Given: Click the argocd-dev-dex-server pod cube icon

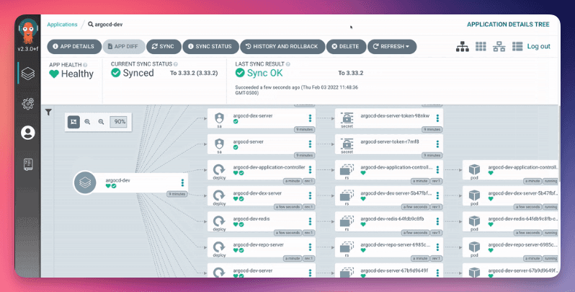Looking at the screenshot, I should (x=475, y=195).
